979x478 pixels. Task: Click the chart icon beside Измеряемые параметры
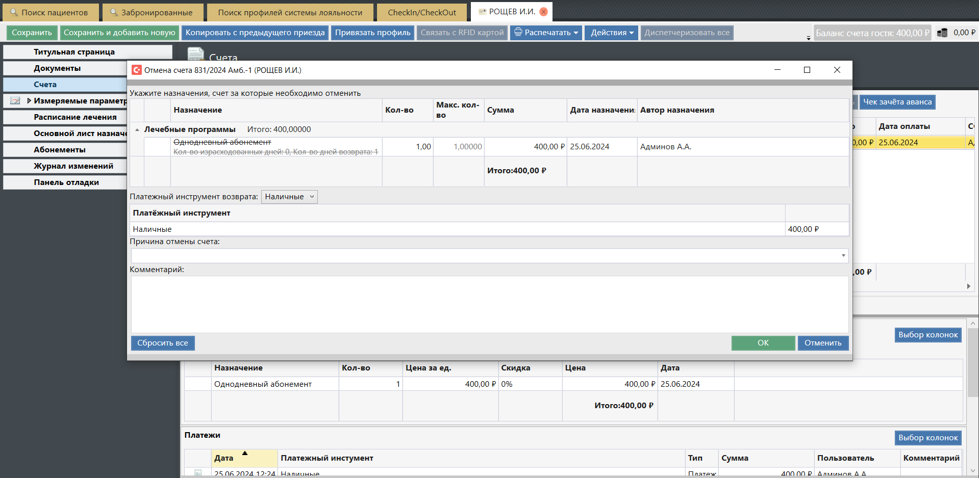[15, 101]
